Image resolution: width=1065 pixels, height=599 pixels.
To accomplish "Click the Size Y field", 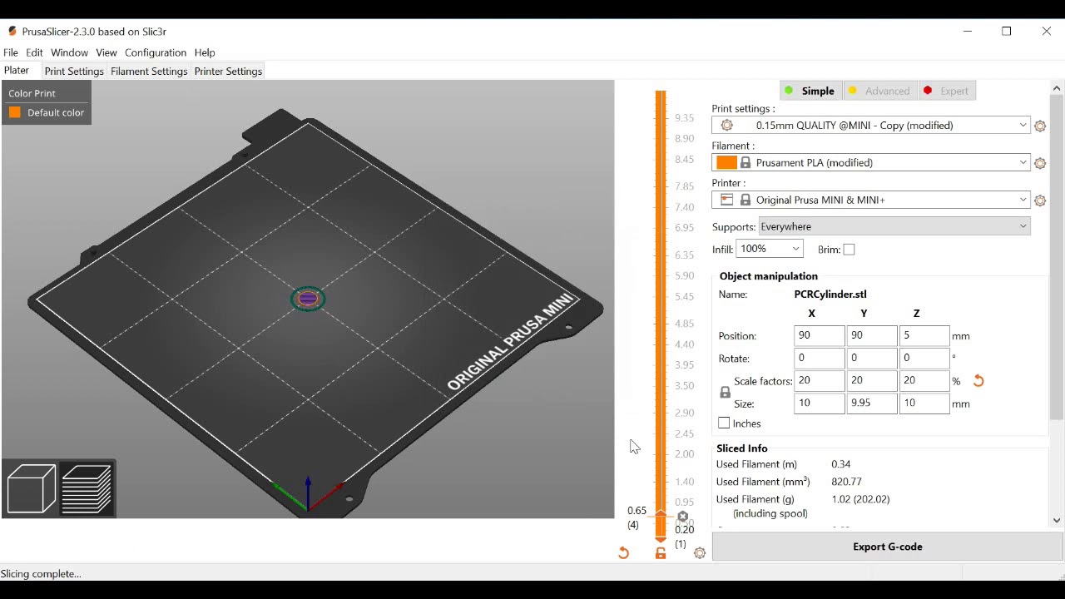I will tap(872, 403).
